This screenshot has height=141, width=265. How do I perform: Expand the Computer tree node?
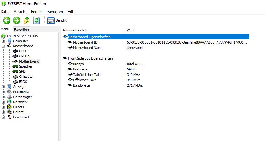3,41
